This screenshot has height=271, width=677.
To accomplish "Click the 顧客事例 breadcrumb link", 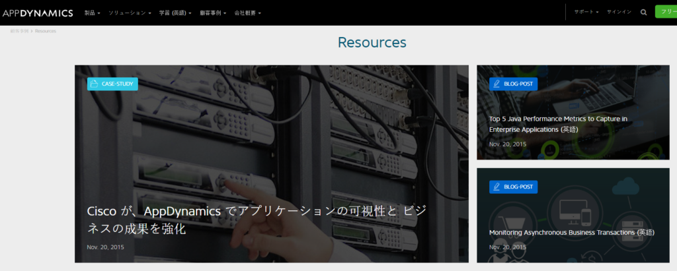I will 19,31.
